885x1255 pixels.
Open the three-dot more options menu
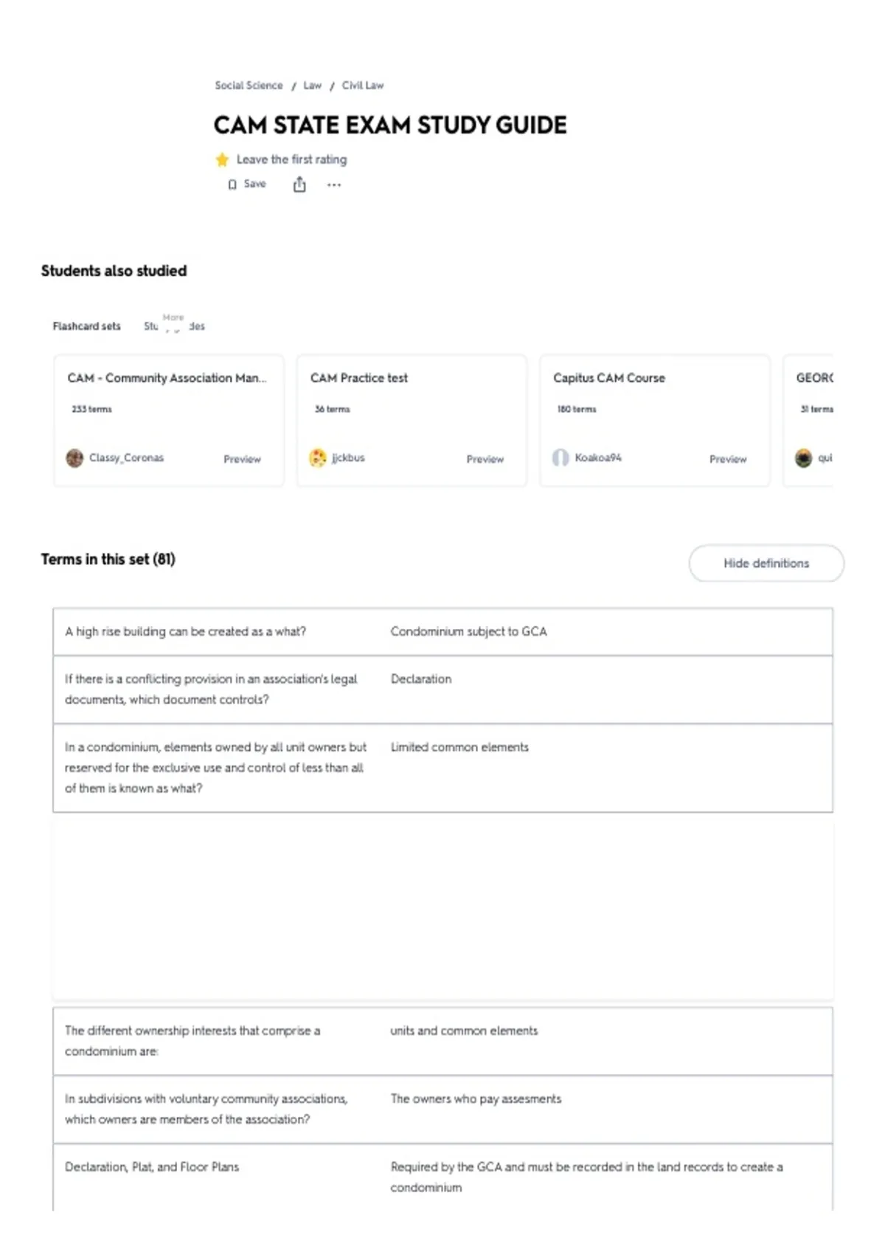click(x=334, y=185)
